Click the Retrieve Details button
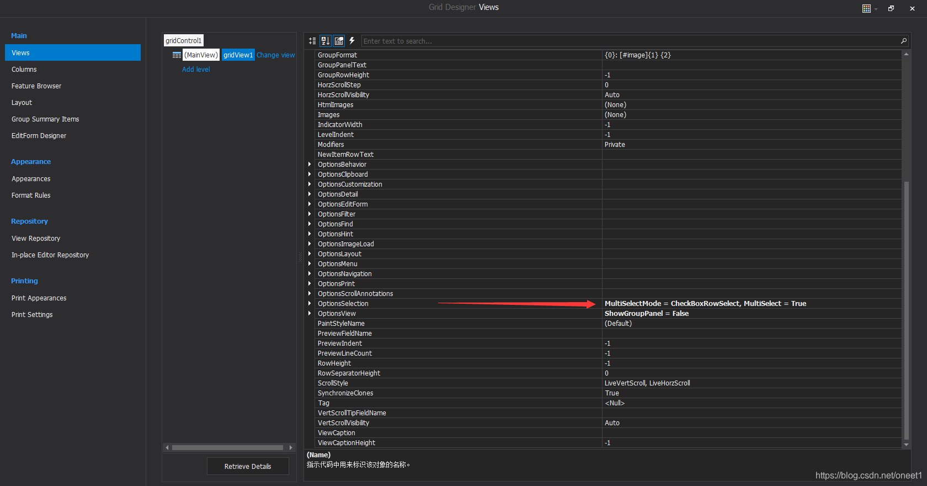Screen dimensions: 927x486 pos(248,466)
